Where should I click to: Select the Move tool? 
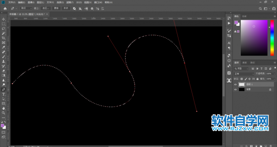(4, 19)
